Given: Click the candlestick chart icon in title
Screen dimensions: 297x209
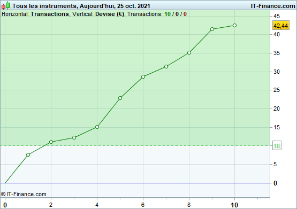Looking at the screenshot, I should pos(6,5).
